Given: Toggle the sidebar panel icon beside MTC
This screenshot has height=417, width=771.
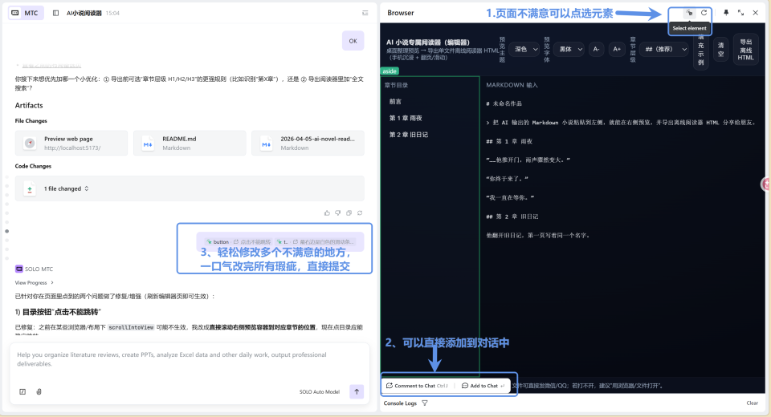Looking at the screenshot, I should 55,14.
